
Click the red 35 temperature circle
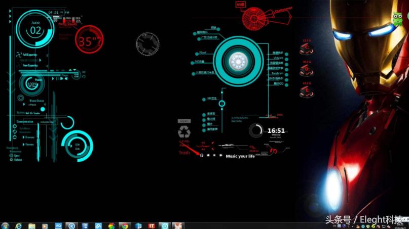coord(89,39)
